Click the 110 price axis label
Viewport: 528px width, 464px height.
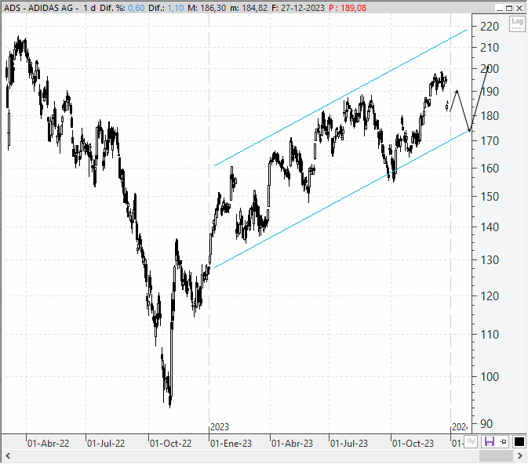point(490,335)
